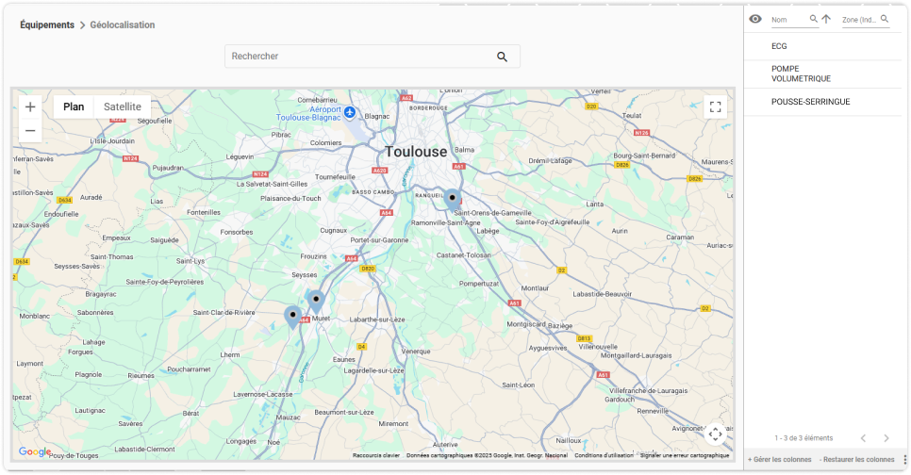Click Signaler une erreur cartographique link

685,455
